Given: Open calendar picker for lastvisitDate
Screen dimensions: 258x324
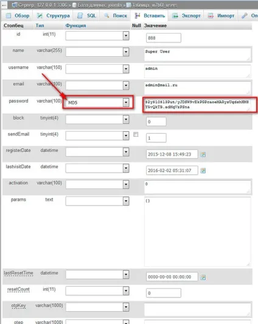Looking at the screenshot, I should tap(203, 170).
